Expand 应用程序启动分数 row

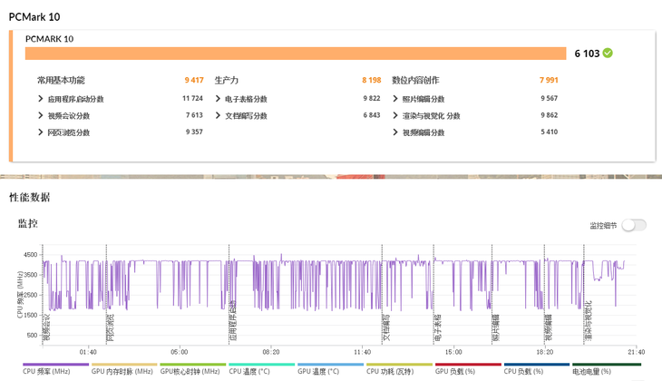click(x=42, y=99)
